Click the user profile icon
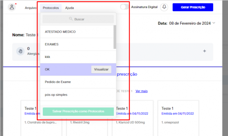228x136 pixels. point(12,7)
